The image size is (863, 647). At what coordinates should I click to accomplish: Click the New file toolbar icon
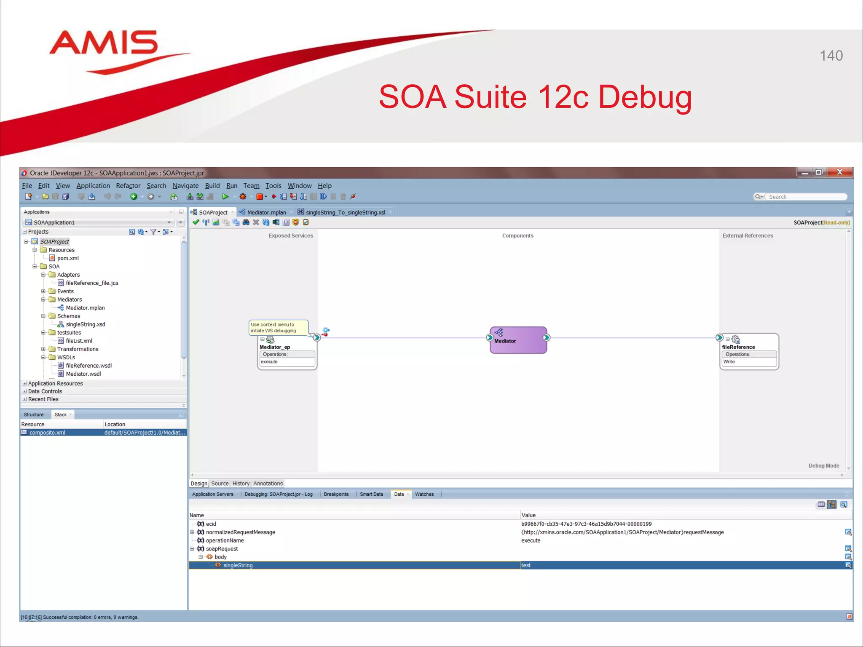point(28,197)
